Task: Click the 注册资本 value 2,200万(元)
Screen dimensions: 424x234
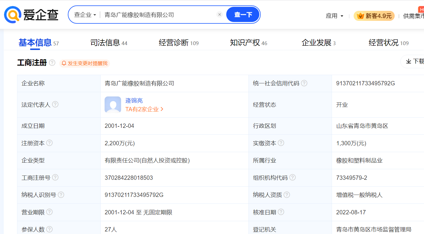Action: tap(120, 143)
